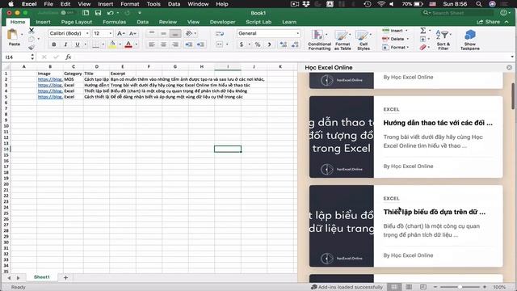Image resolution: width=517 pixels, height=291 pixels.
Task: Click the Delete cells button
Action: (395, 39)
